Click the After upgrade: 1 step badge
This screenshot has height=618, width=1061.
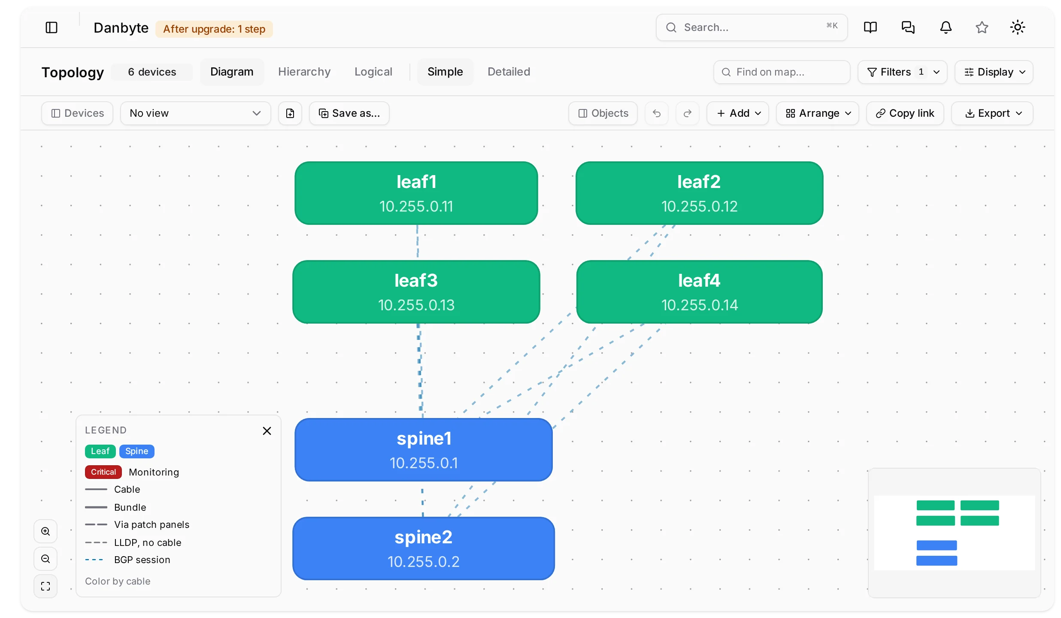click(x=214, y=29)
